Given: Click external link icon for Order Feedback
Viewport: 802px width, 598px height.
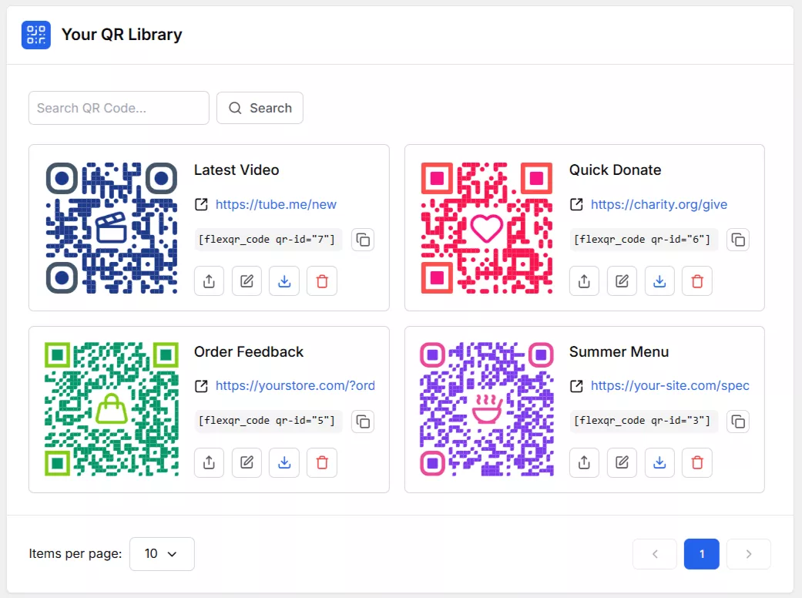Looking at the screenshot, I should (202, 386).
